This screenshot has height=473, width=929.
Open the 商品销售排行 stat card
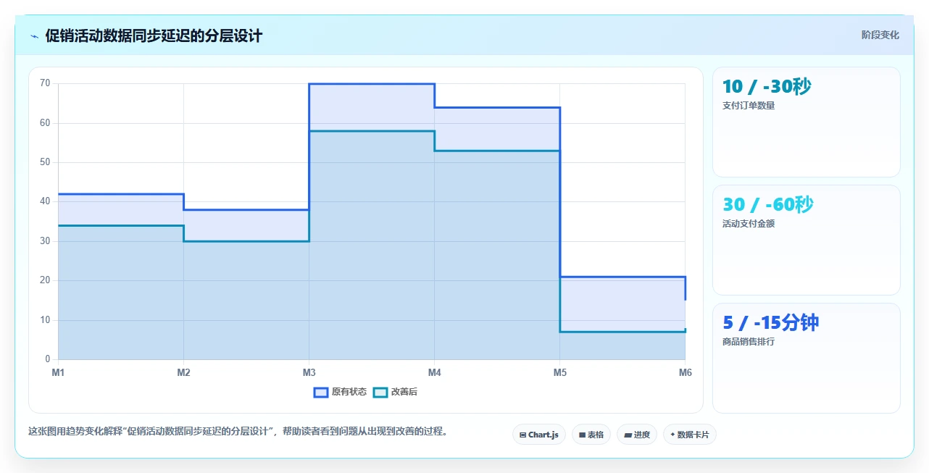click(807, 359)
